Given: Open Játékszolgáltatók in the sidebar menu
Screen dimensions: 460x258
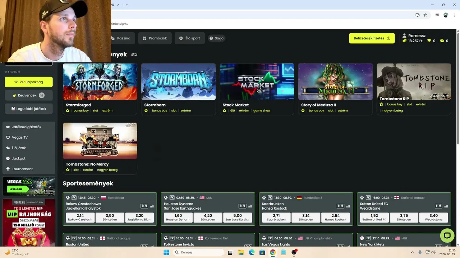Looking at the screenshot, I should pyautogui.click(x=29, y=127).
